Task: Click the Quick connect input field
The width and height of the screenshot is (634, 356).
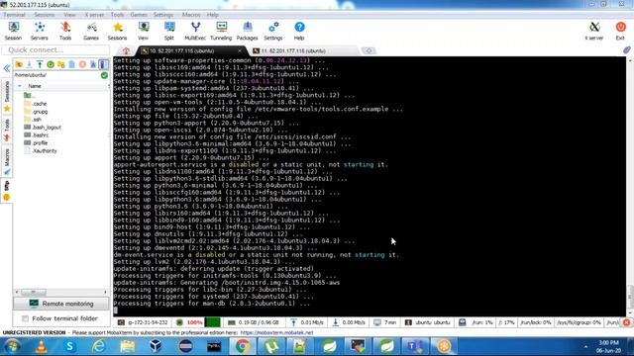Action: [55, 50]
